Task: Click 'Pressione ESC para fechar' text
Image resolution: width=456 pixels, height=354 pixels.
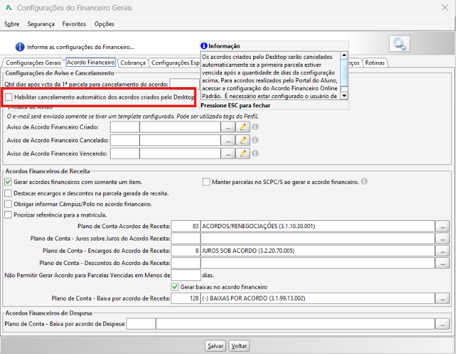Action: click(235, 106)
